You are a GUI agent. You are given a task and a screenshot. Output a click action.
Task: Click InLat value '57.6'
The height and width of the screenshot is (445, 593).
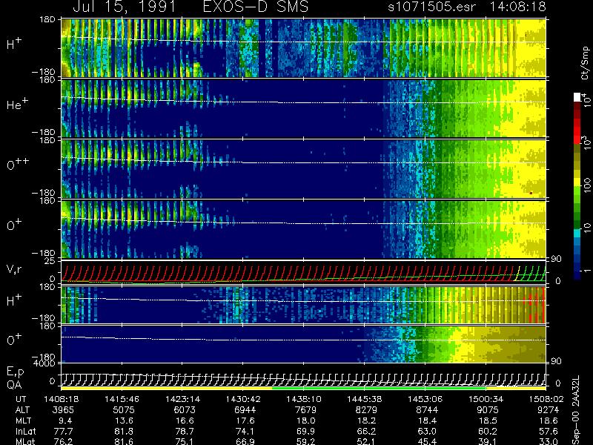coord(549,431)
